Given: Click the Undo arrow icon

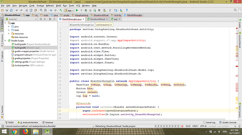Looking at the screenshot, I should click(17, 10).
